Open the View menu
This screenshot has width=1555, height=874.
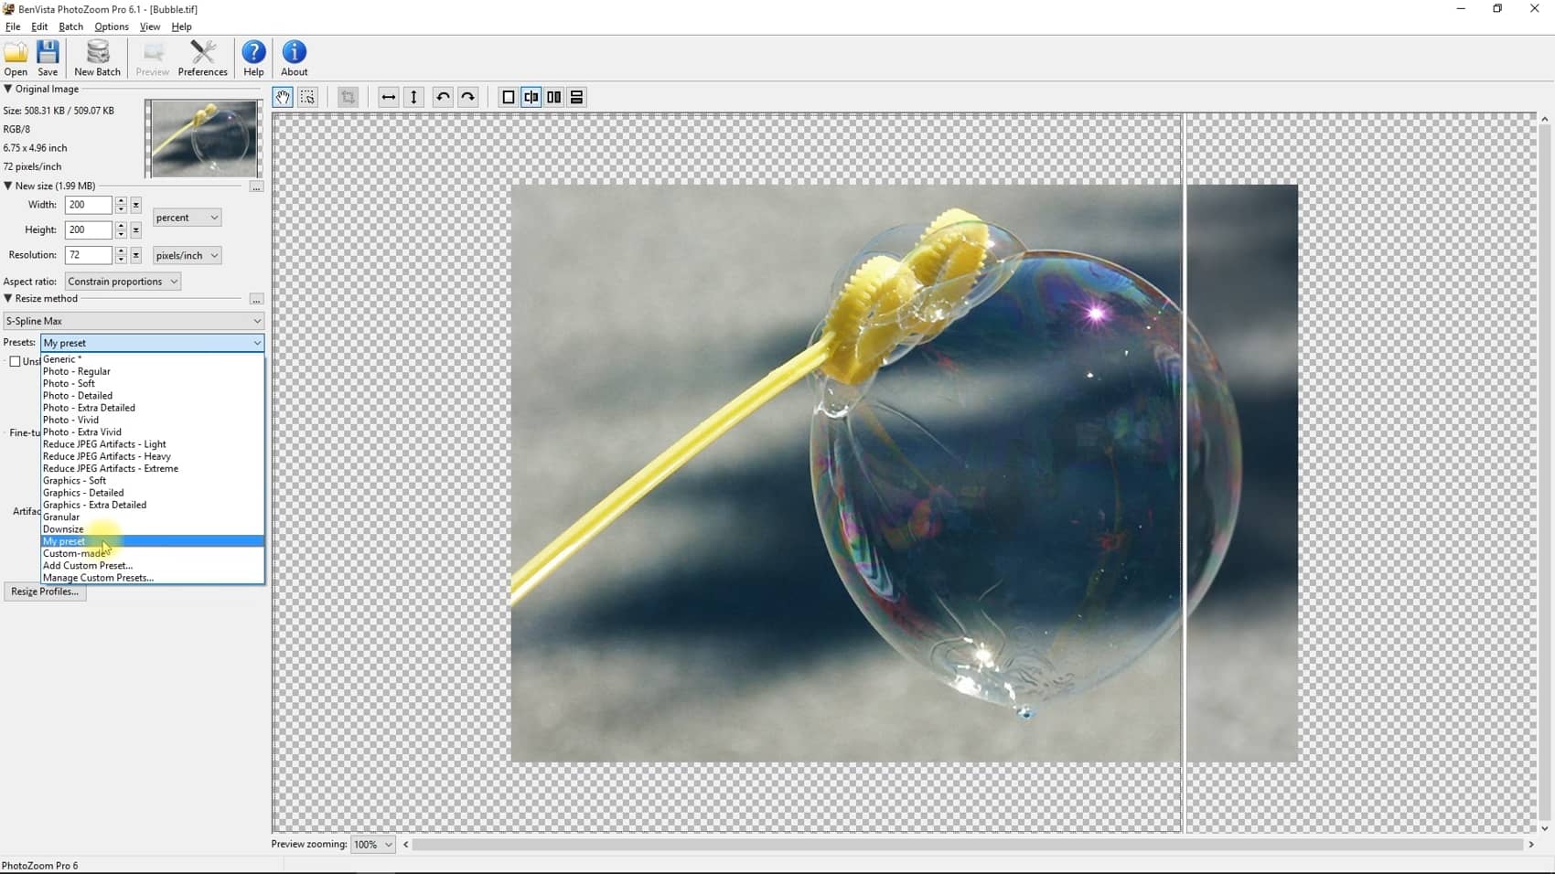coord(150,27)
